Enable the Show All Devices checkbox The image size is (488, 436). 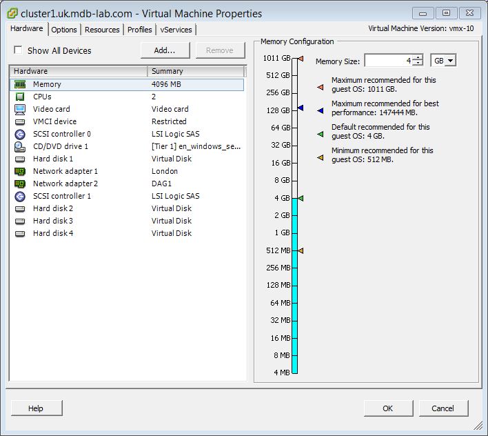[x=19, y=50]
